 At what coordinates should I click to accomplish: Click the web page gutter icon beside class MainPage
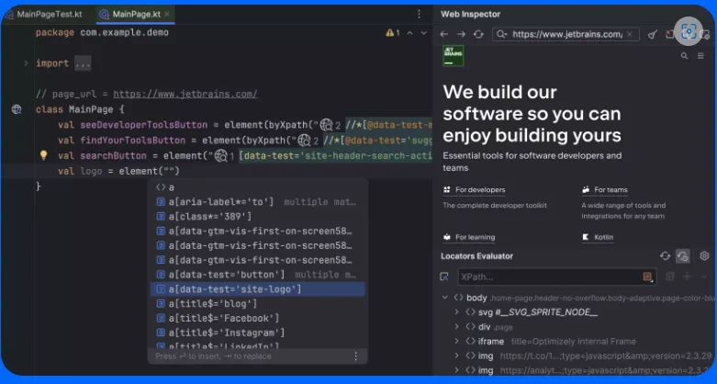coord(17,109)
